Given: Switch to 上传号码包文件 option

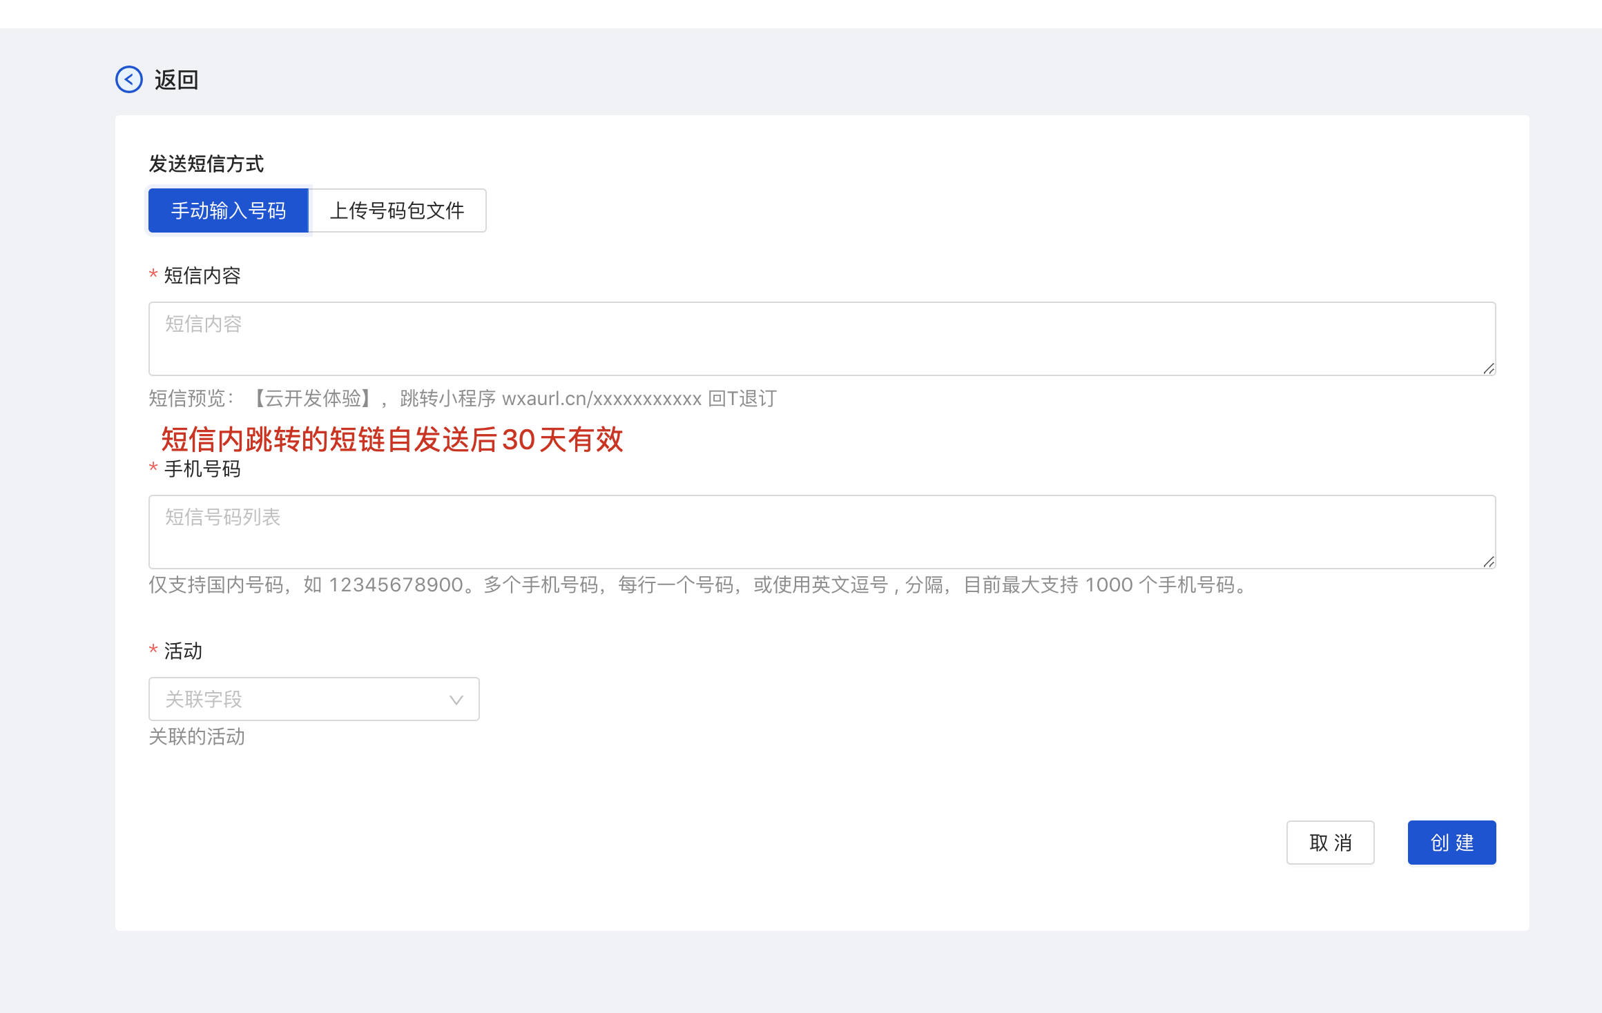Looking at the screenshot, I should click(x=397, y=210).
